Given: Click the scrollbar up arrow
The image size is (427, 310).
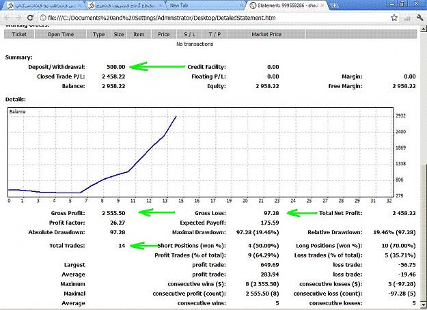Looking at the screenshot, I should tap(424, 28).
